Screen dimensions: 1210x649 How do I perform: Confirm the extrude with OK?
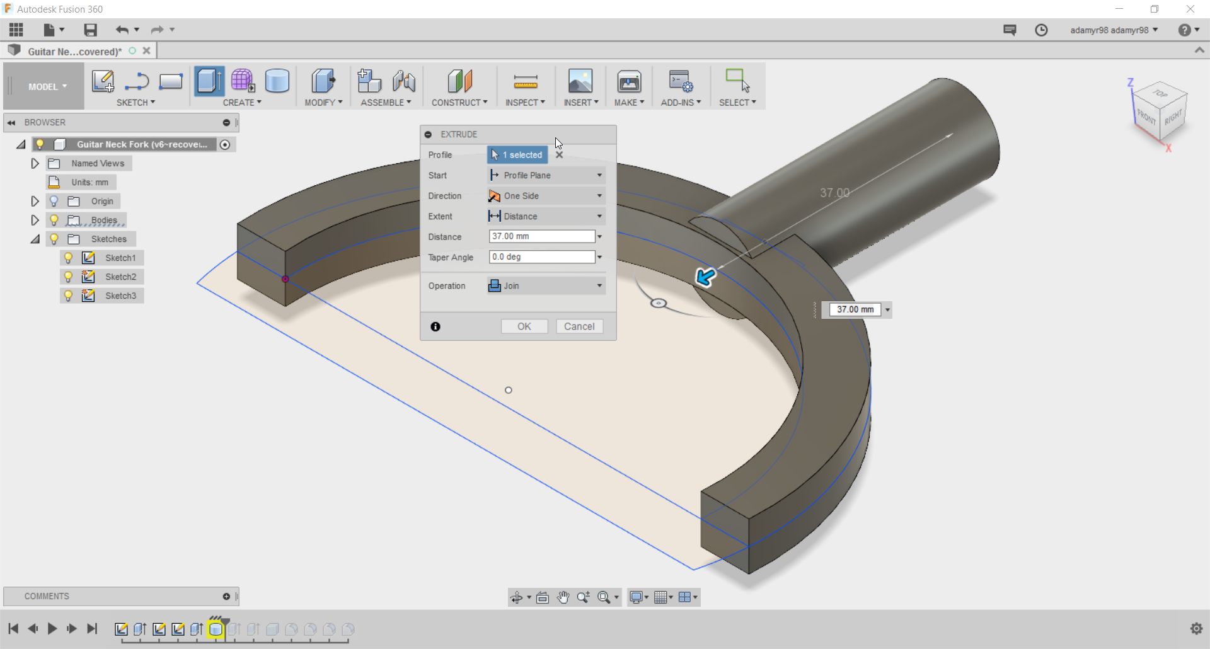[x=524, y=326]
